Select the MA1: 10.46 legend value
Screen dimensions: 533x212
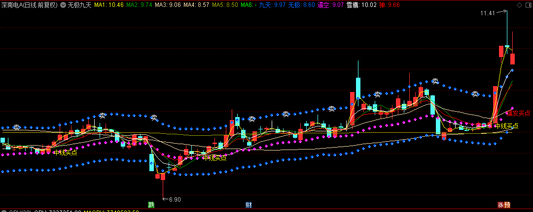[108, 5]
